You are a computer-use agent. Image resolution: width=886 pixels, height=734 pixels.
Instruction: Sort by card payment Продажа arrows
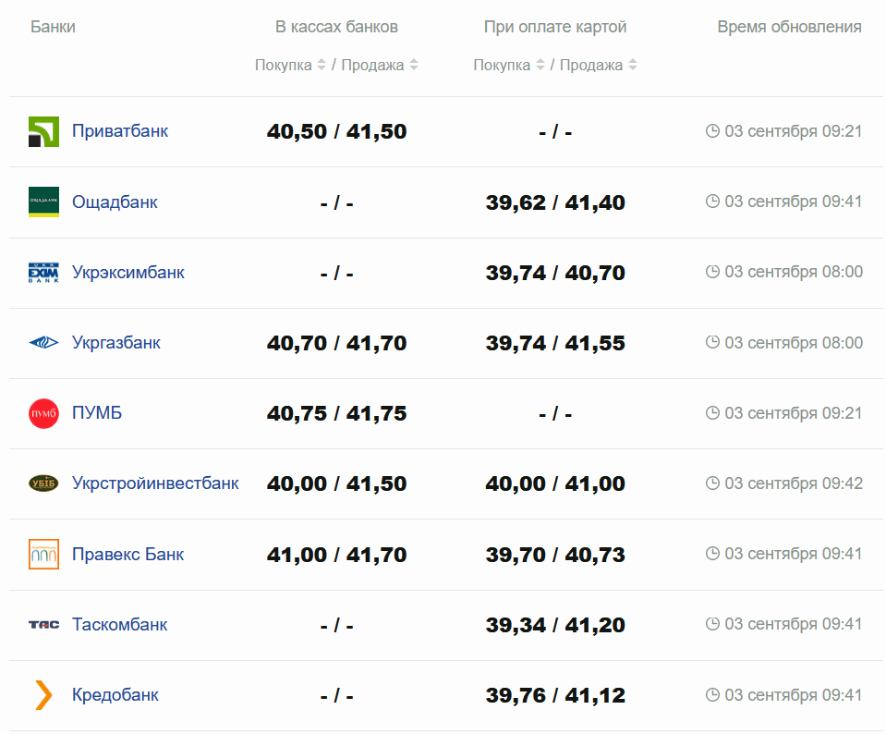click(633, 65)
